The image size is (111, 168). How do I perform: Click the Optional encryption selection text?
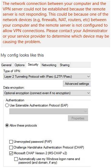[x=37, y=93]
